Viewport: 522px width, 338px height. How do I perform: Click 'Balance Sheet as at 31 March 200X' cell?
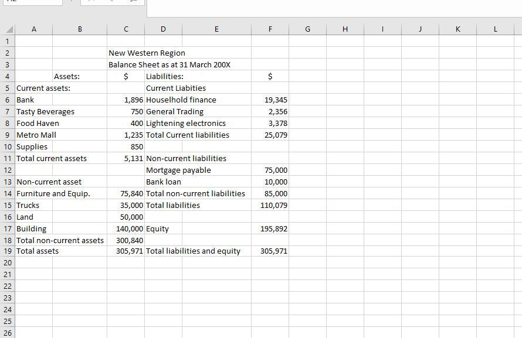[x=126, y=64]
